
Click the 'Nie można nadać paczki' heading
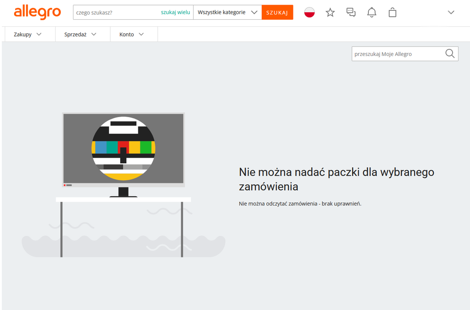click(x=336, y=179)
